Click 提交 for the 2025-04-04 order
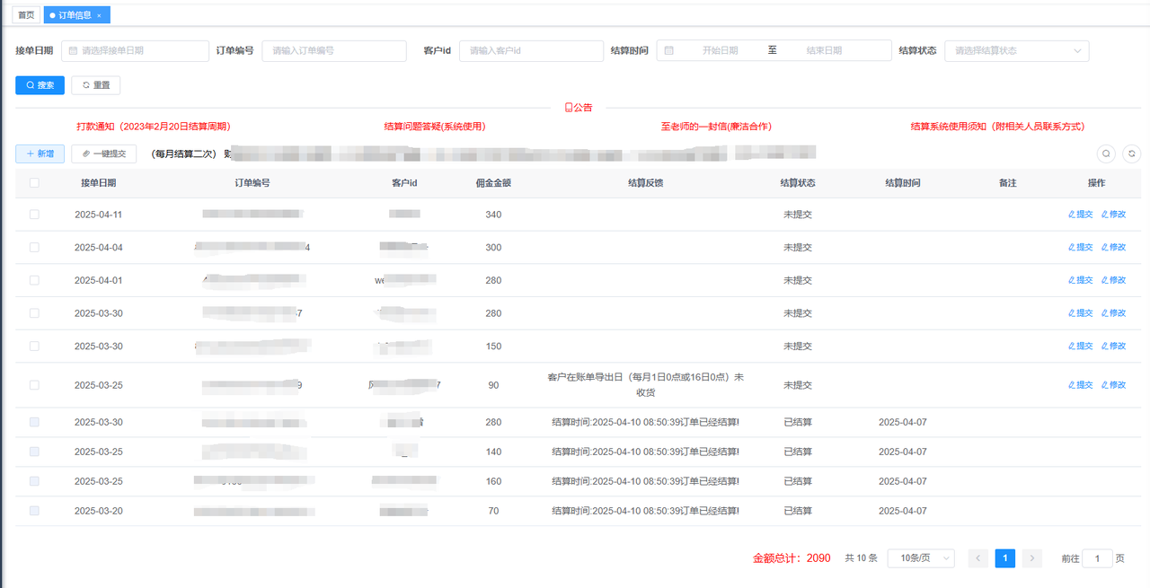The height and width of the screenshot is (588, 1150). coord(1081,247)
